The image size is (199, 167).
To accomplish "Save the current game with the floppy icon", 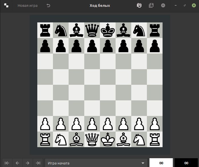I will [151, 5].
